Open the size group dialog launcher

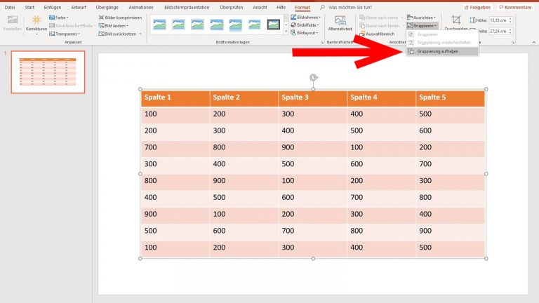point(513,42)
